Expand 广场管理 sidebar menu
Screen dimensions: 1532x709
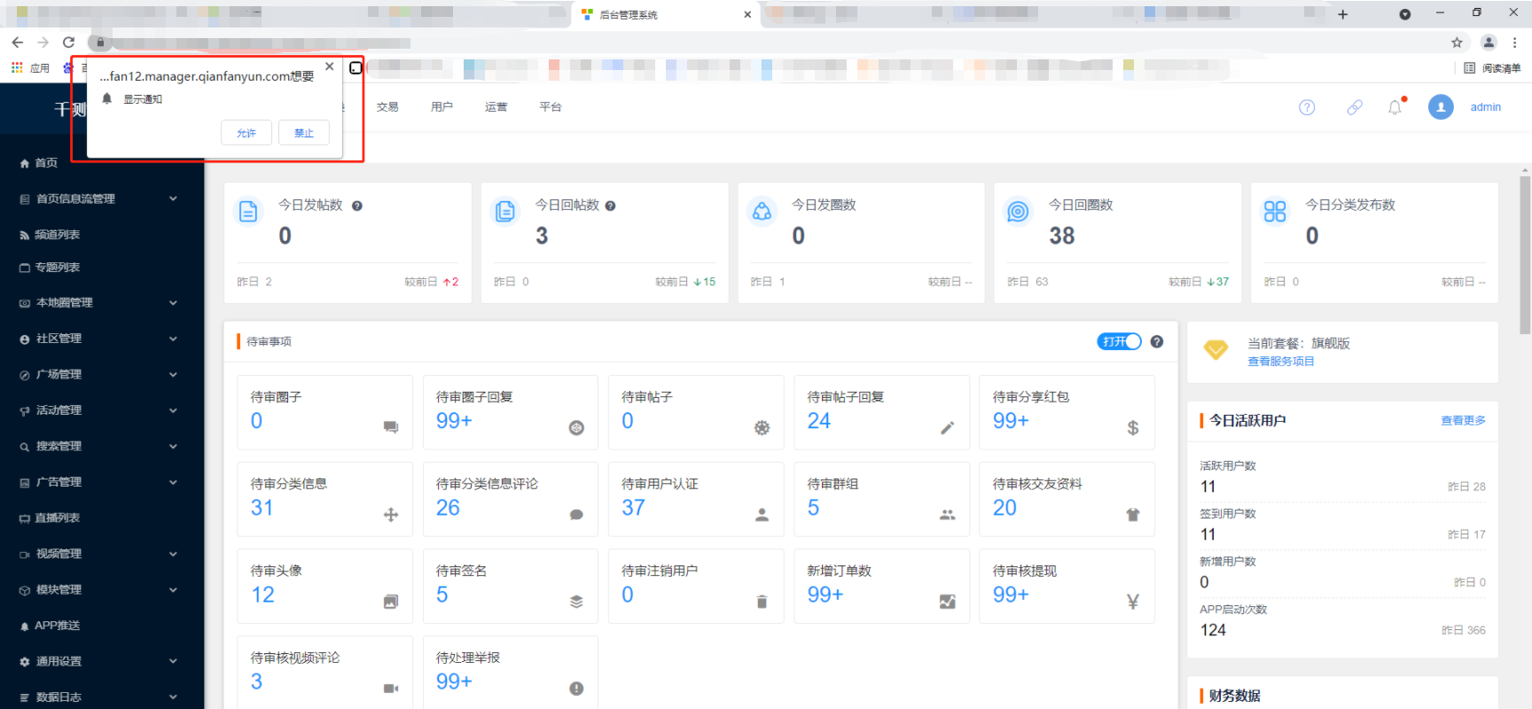(x=102, y=374)
